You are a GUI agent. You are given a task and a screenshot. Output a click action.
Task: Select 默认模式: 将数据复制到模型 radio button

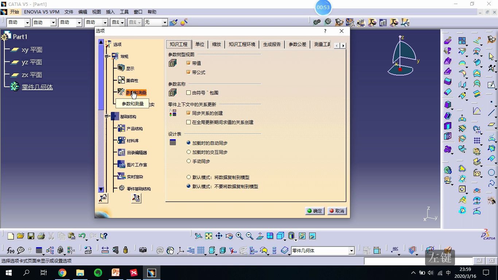pos(188,177)
